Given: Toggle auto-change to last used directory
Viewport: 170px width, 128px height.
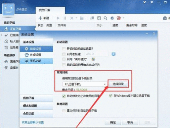Looking at the screenshot, I should click(64, 96).
